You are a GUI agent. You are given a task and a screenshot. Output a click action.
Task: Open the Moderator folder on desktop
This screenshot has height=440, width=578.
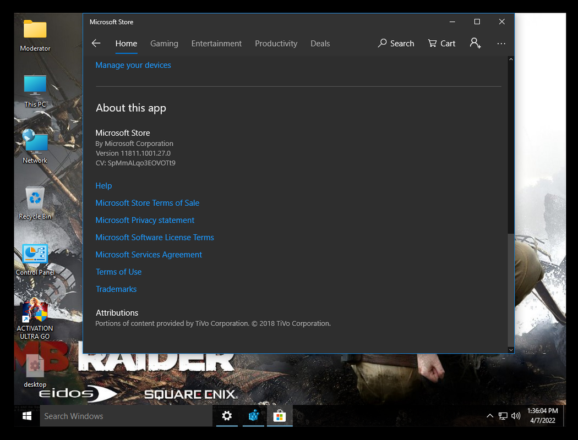point(35,35)
